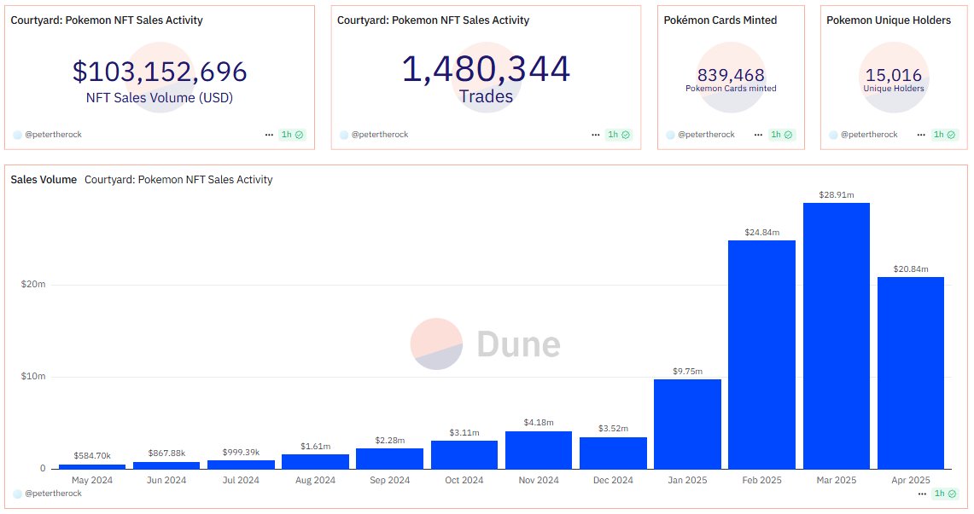Click the 1h refresh badge on Unique Holders card
Viewport: 974px width, 514px height.
pyautogui.click(x=944, y=135)
